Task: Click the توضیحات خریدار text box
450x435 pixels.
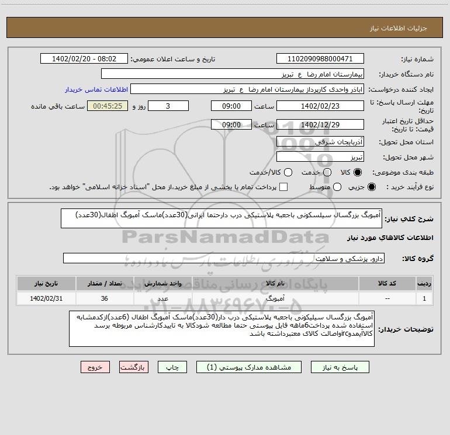Action: pos(222,329)
